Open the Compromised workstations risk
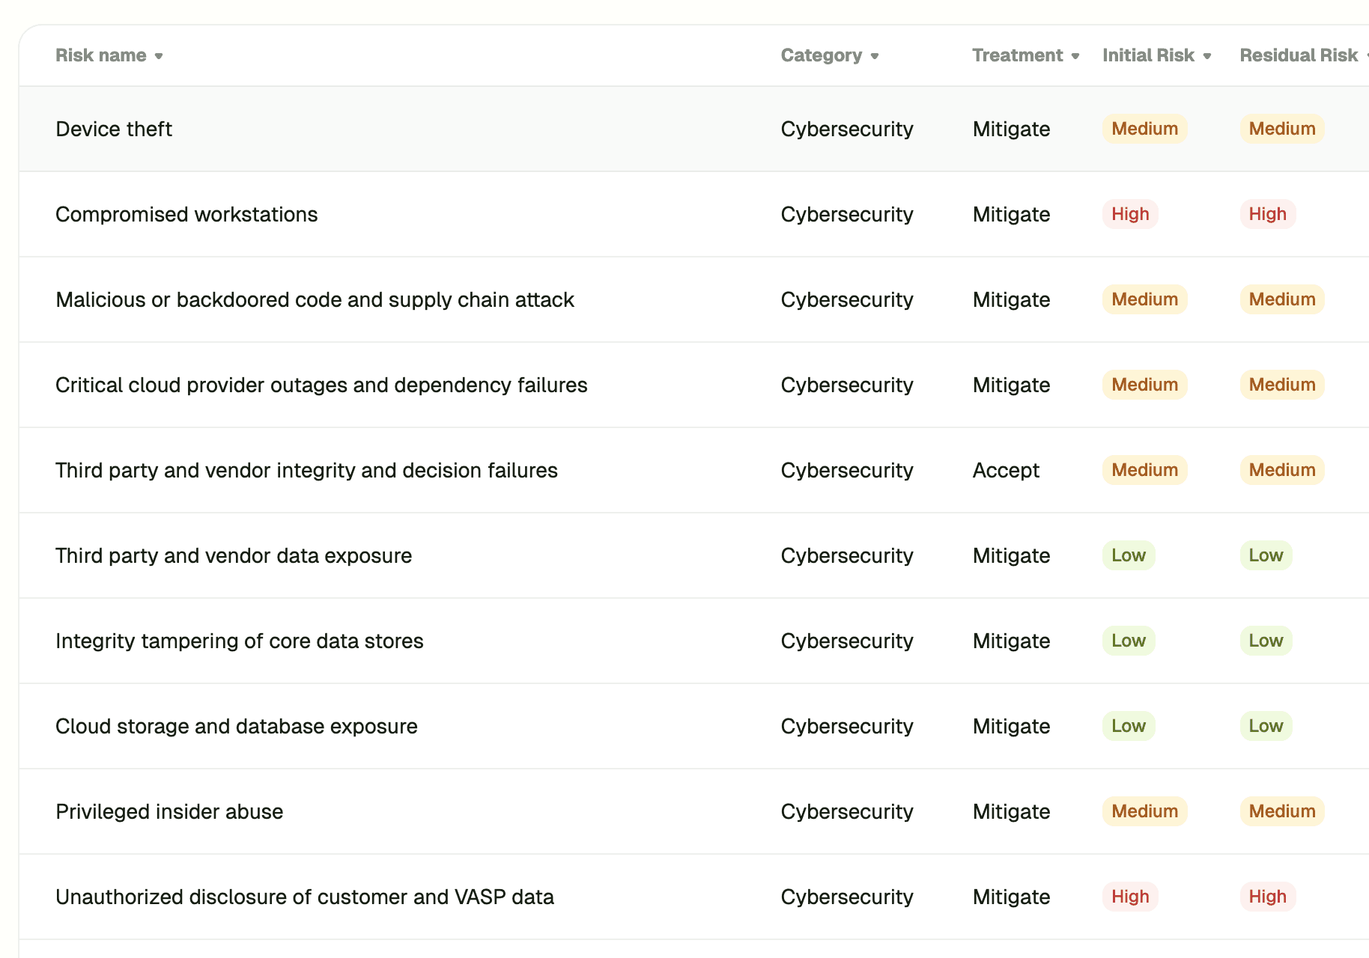This screenshot has height=958, width=1369. 693,214
